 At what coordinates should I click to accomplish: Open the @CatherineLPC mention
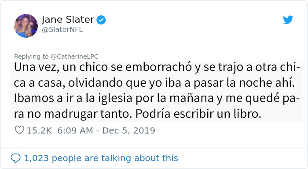point(74,56)
